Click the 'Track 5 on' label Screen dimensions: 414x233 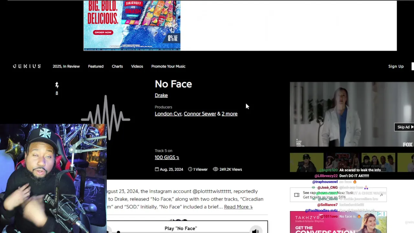(163, 150)
